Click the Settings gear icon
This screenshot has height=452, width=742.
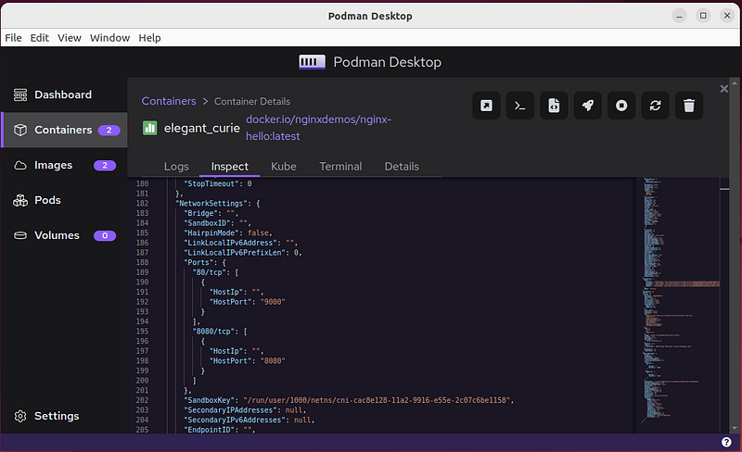20,416
